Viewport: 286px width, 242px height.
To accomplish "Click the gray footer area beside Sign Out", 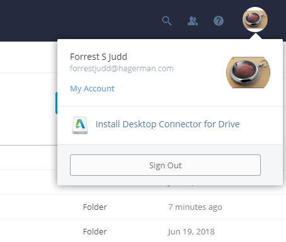I will (272, 165).
